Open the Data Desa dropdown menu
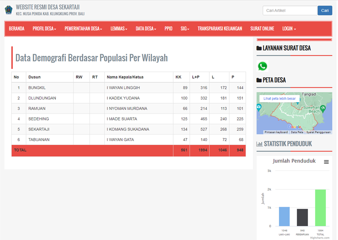The image size is (338, 240). [x=146, y=29]
